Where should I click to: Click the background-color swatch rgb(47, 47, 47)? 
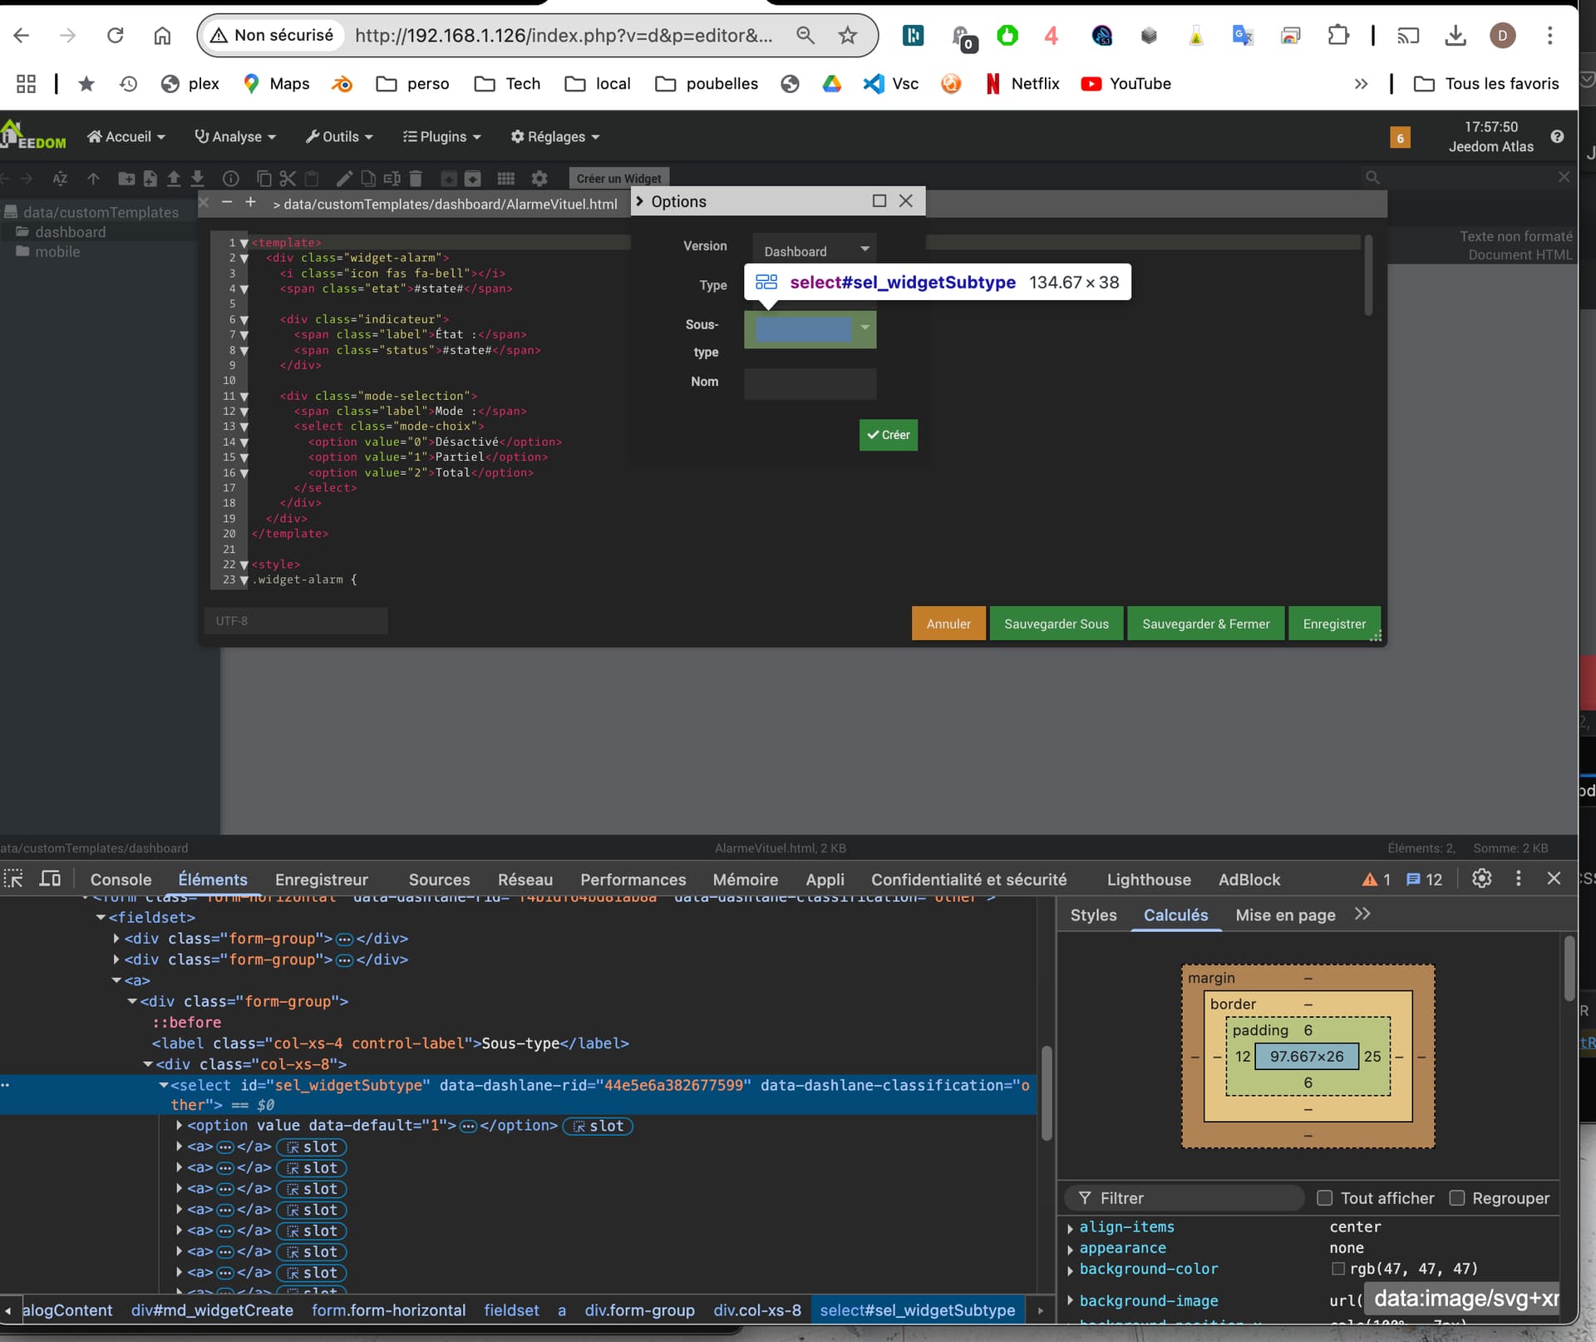(x=1337, y=1269)
